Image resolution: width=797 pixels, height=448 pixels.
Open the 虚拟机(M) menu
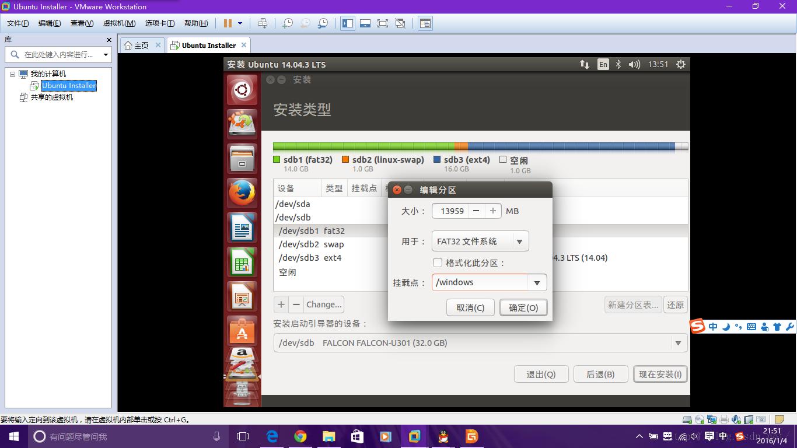click(x=119, y=23)
